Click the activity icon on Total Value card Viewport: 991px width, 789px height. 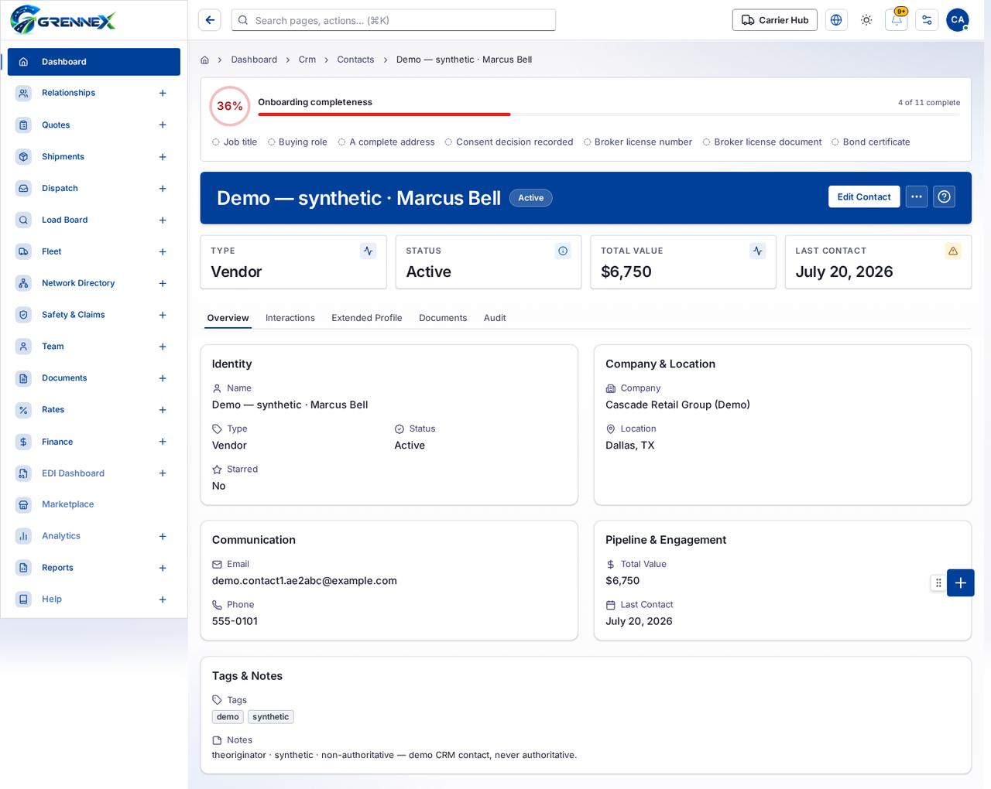(758, 251)
